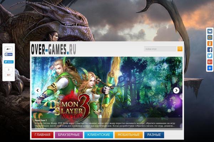This screenshot has height=142, width=214.
Task: Share on Twitter sidebar icon
Action: click(x=210, y=56)
